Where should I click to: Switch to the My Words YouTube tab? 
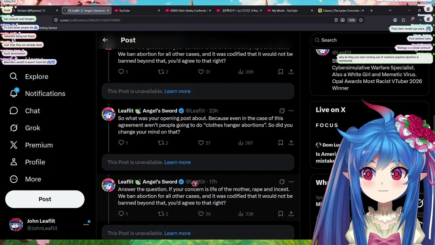(290, 11)
